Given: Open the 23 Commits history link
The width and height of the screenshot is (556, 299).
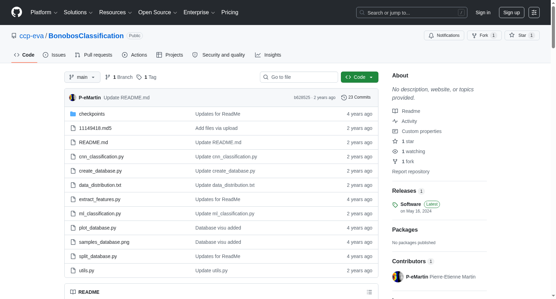Looking at the screenshot, I should pos(356,98).
